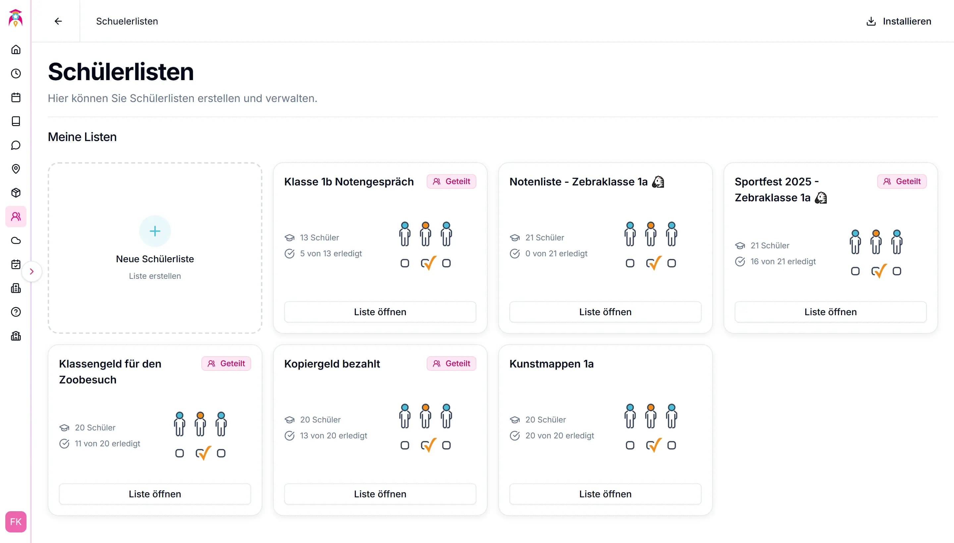The height and width of the screenshot is (543, 954).
Task: Create a new Schülerliste with plus icon
Action: [x=155, y=231]
